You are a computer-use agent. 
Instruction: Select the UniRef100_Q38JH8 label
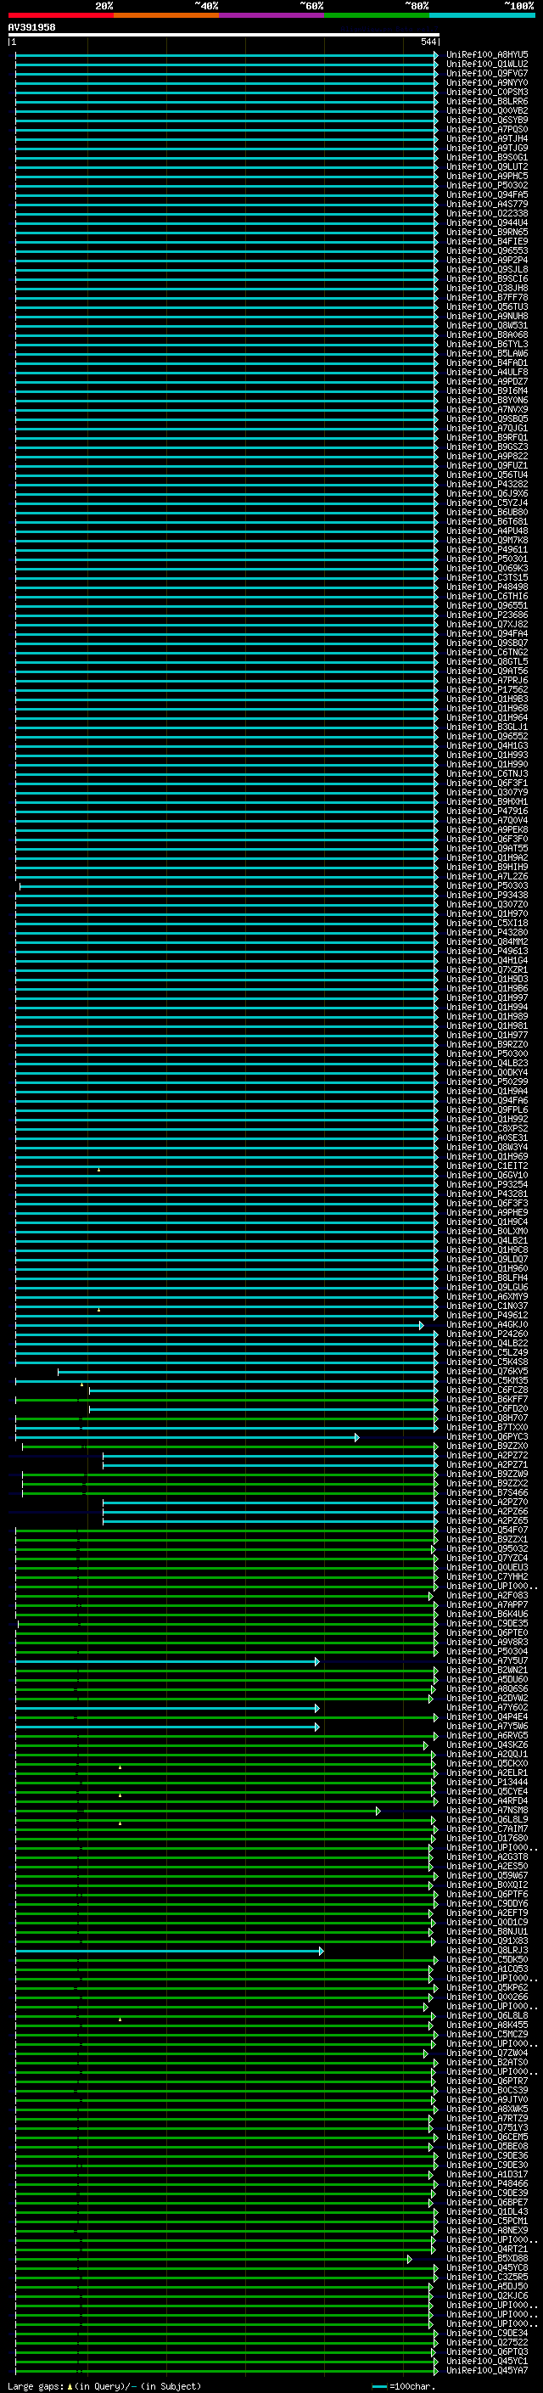click(486, 288)
